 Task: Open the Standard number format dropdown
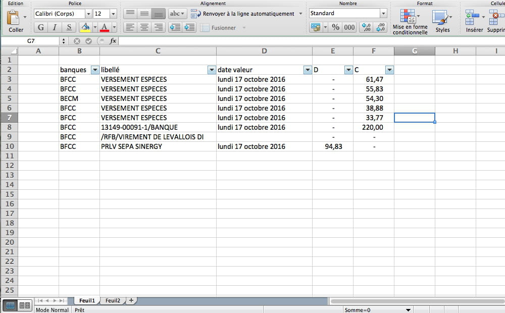383,14
